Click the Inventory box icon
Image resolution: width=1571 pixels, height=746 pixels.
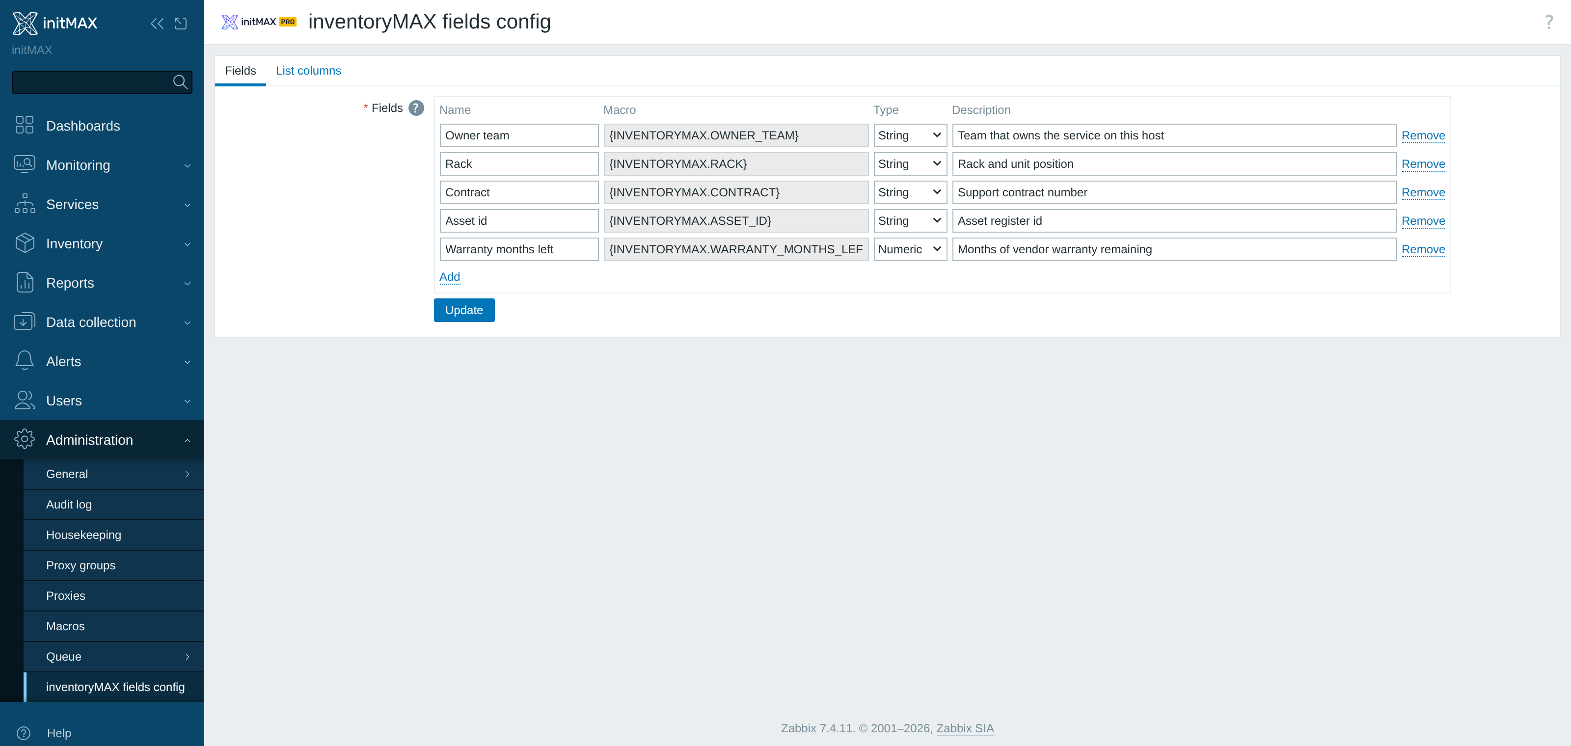pos(25,243)
